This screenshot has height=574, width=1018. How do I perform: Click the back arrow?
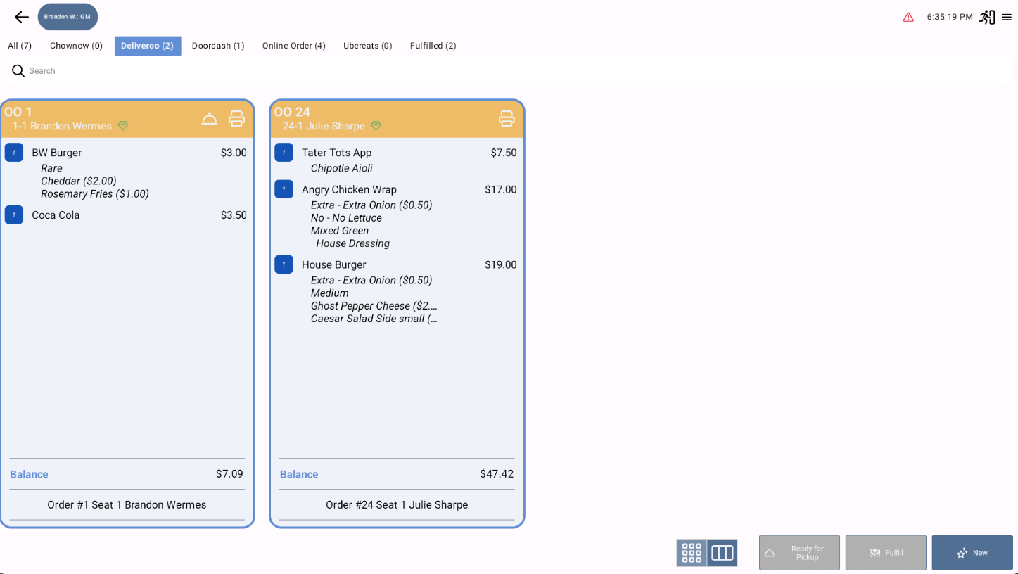(21, 16)
